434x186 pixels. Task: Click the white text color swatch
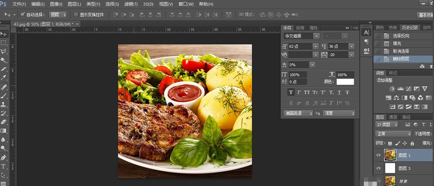coord(345,82)
